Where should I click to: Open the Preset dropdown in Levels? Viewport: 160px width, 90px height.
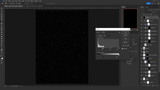[109, 32]
